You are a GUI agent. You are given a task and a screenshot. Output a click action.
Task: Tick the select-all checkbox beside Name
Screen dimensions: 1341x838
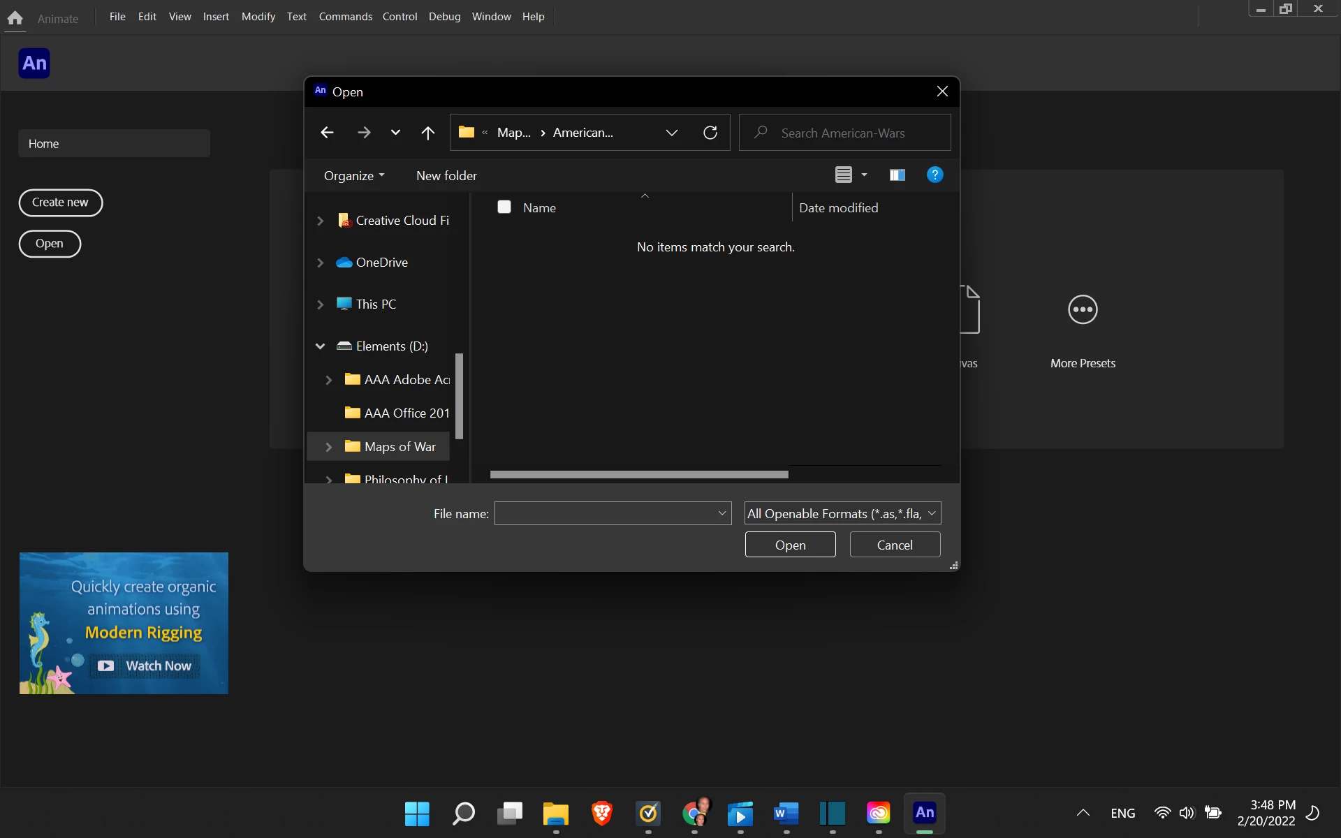point(504,207)
